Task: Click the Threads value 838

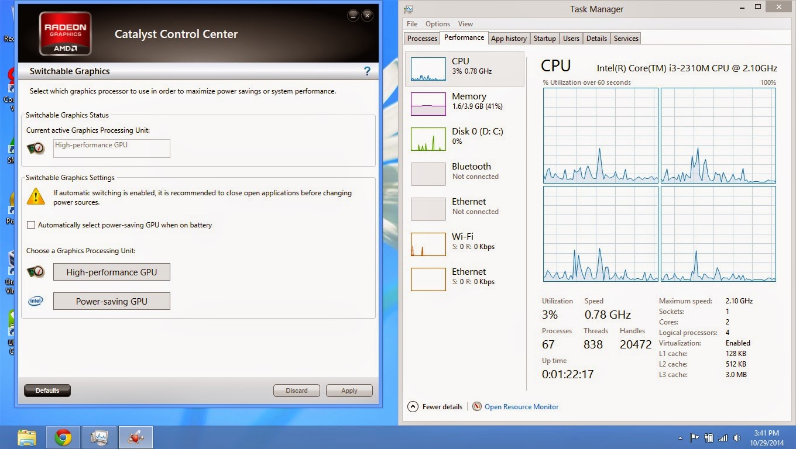Action: (593, 344)
